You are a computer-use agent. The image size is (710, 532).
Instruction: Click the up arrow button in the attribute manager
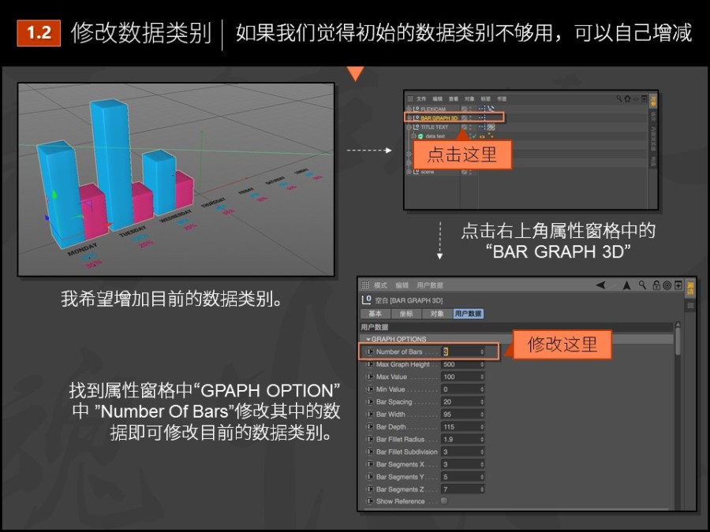626,283
